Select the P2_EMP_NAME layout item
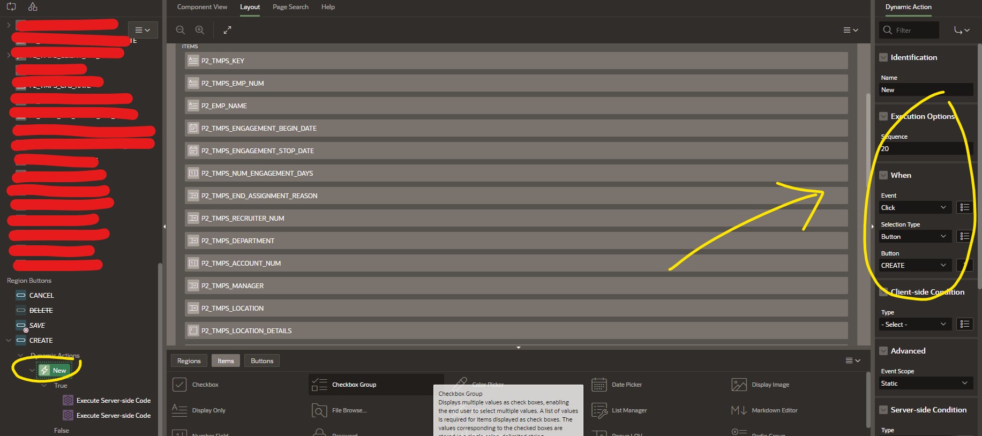 pos(516,106)
